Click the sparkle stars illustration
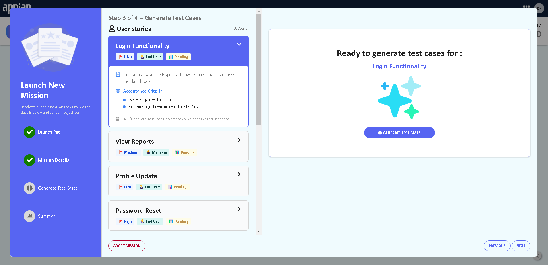The image size is (548, 265). pos(399,97)
